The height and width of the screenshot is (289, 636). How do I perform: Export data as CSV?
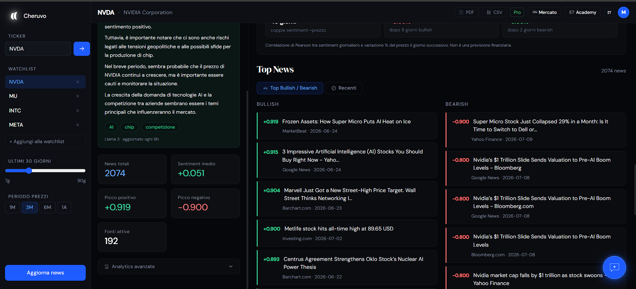click(x=494, y=12)
